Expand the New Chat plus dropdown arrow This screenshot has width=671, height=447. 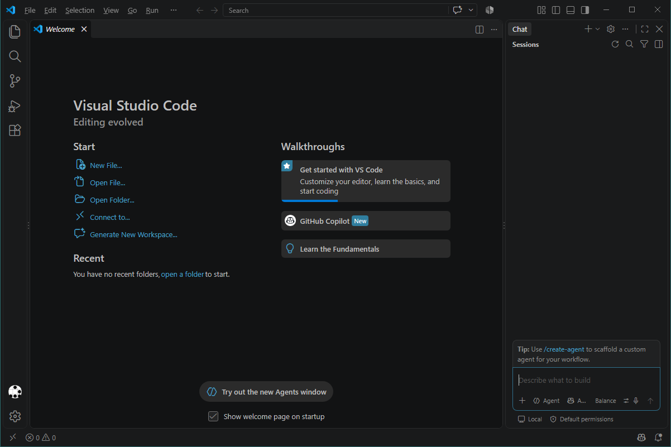click(598, 29)
